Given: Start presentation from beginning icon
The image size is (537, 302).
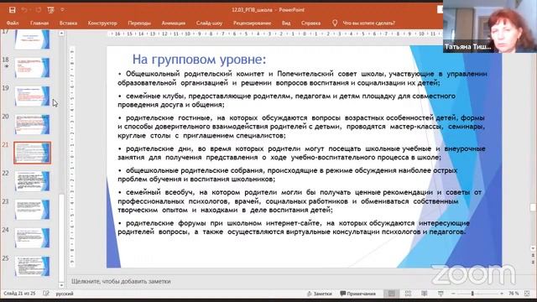Looking at the screenshot, I should coord(50,10).
